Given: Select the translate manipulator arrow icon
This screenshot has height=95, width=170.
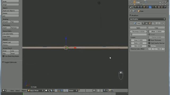Looking at the screenshot, I should click(x=62, y=91).
